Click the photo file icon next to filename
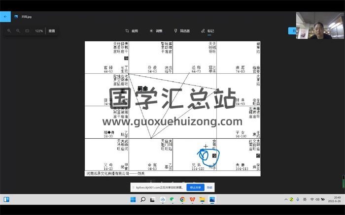This screenshot has width=345, height=215. pos(16,17)
